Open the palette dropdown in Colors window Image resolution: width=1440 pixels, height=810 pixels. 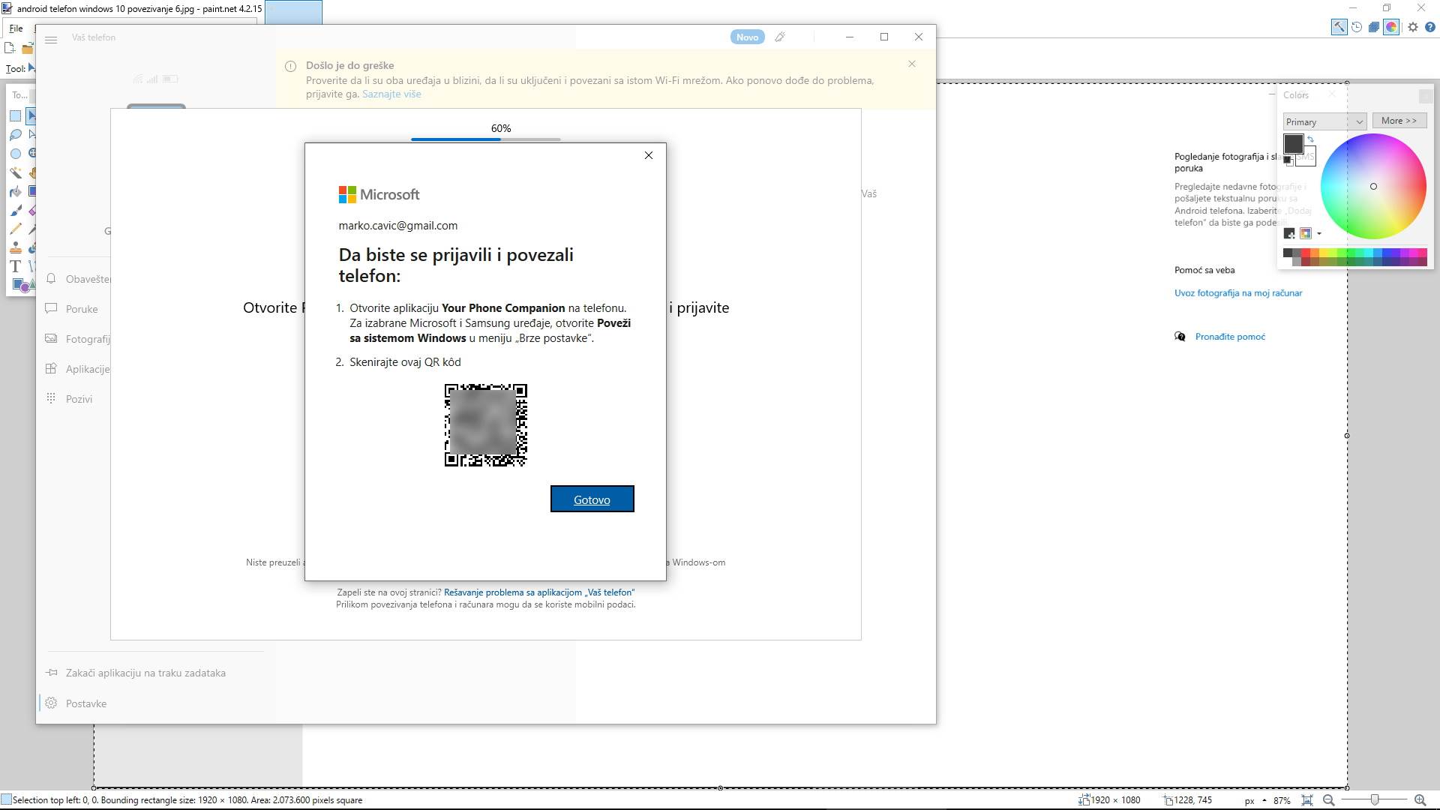1318,234
